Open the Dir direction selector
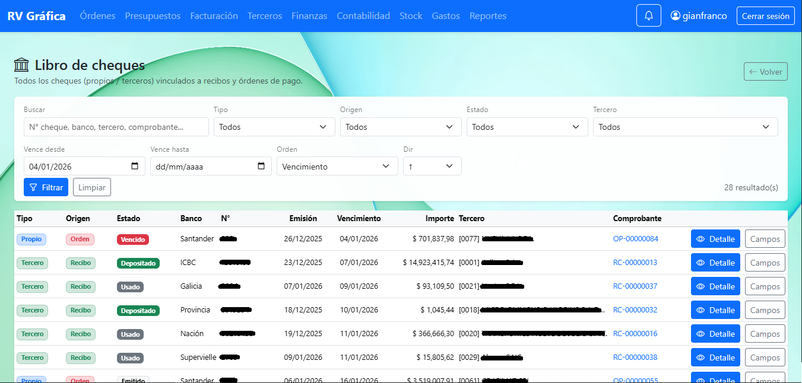 [x=432, y=166]
